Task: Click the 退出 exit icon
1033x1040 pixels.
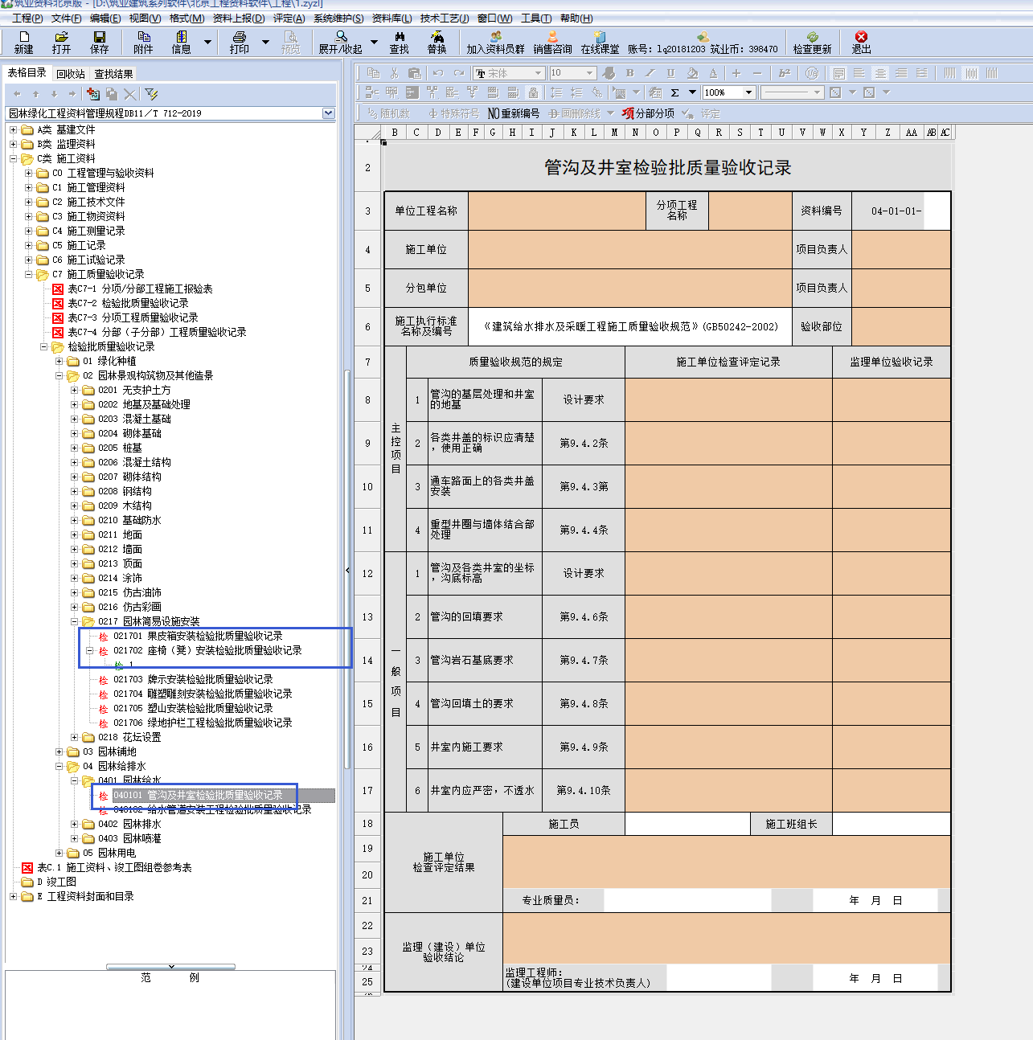Action: 861,43
